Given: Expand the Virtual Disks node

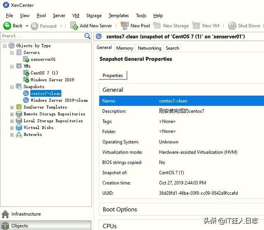Looking at the screenshot, I should [12, 128].
